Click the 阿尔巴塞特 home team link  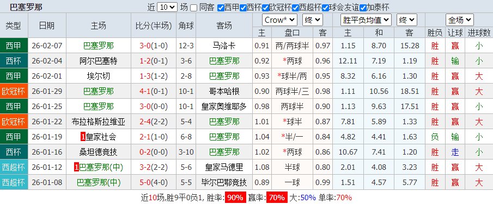[x=99, y=61]
